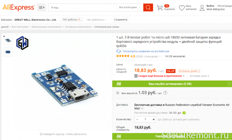This screenshot has width=232, height=140.
Task: Click the orange search magnifier button
Action: click(x=148, y=8)
